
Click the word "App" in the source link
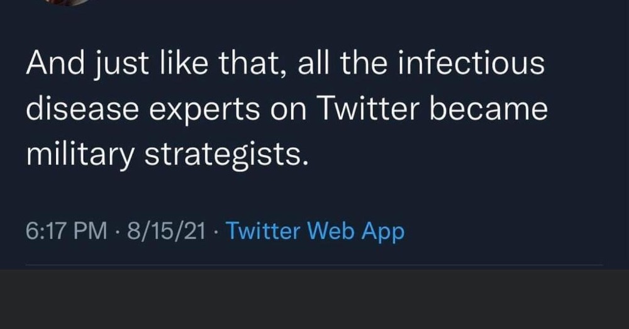pyautogui.click(x=382, y=232)
